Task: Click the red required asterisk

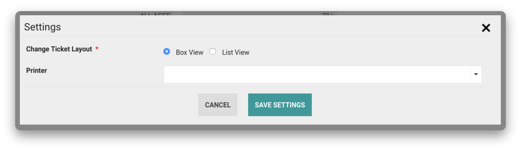Action: coord(97,48)
